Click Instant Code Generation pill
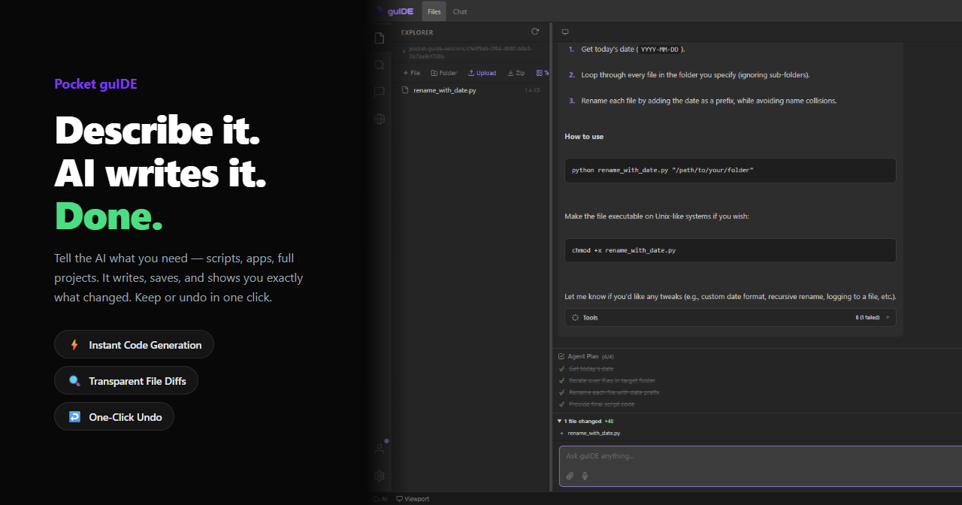Image resolution: width=962 pixels, height=505 pixels. pos(134,345)
